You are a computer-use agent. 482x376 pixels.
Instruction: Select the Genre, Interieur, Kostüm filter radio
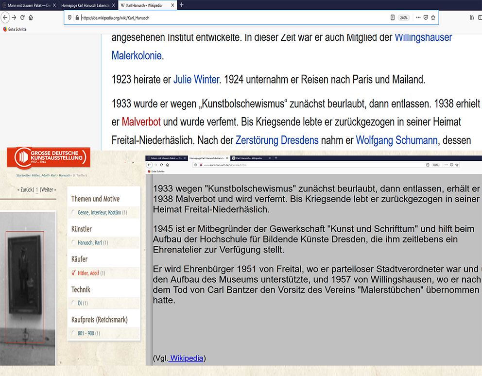point(74,213)
